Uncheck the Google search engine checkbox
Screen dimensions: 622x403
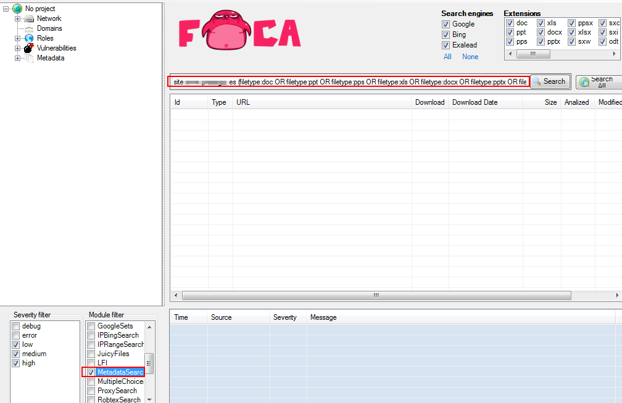coord(446,24)
